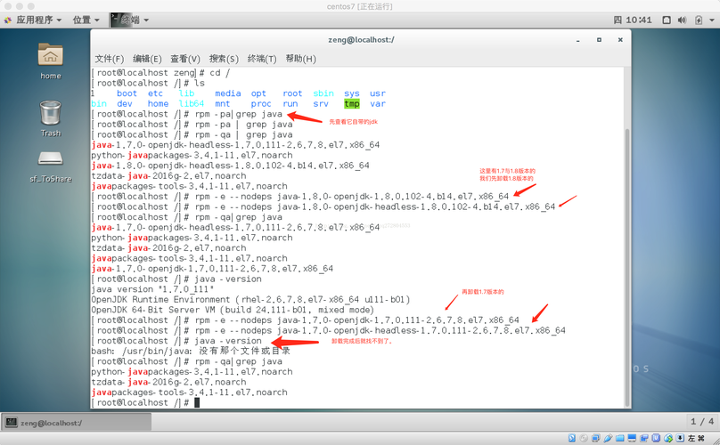
Task: Click zeng@localhost:/ taskbar window button
Action: pos(77,423)
